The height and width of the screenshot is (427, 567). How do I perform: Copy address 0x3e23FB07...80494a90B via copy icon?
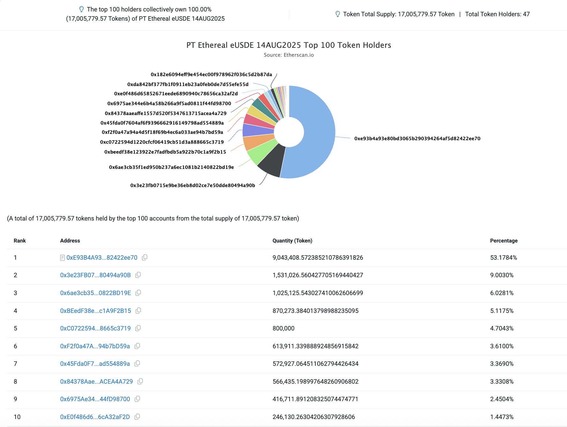(x=138, y=275)
